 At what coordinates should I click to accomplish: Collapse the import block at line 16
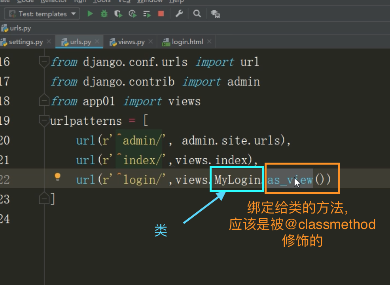pos(44,62)
